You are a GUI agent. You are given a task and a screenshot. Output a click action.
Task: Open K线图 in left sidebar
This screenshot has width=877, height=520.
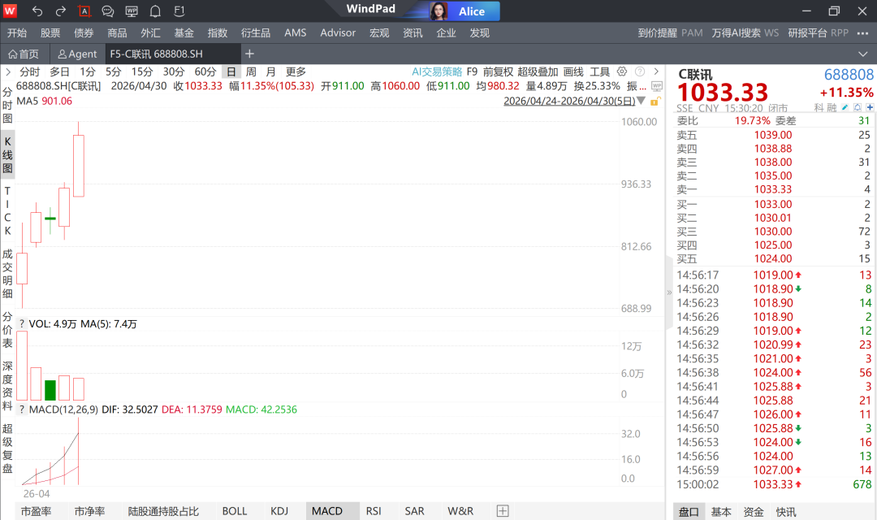pyautogui.click(x=8, y=155)
